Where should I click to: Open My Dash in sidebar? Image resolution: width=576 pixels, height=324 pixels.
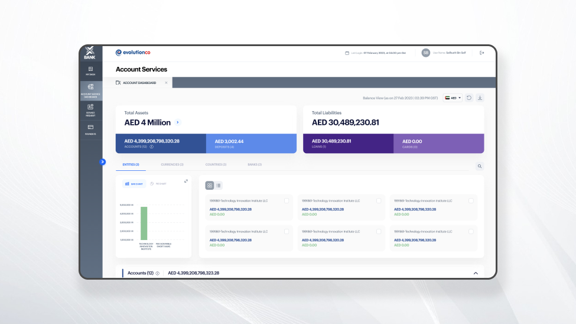click(90, 71)
